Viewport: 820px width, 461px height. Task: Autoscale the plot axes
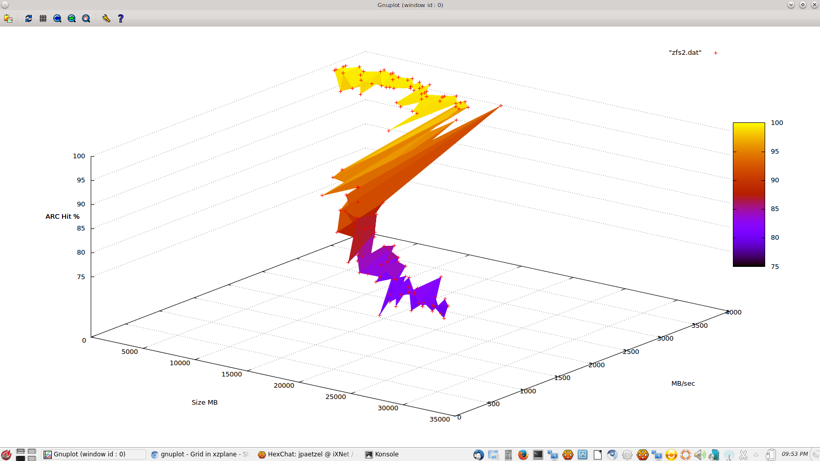pyautogui.click(x=86, y=18)
